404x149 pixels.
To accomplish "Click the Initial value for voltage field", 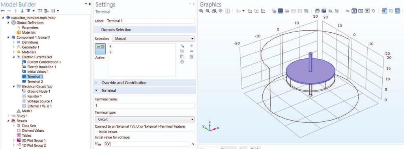I will pos(147,144).
